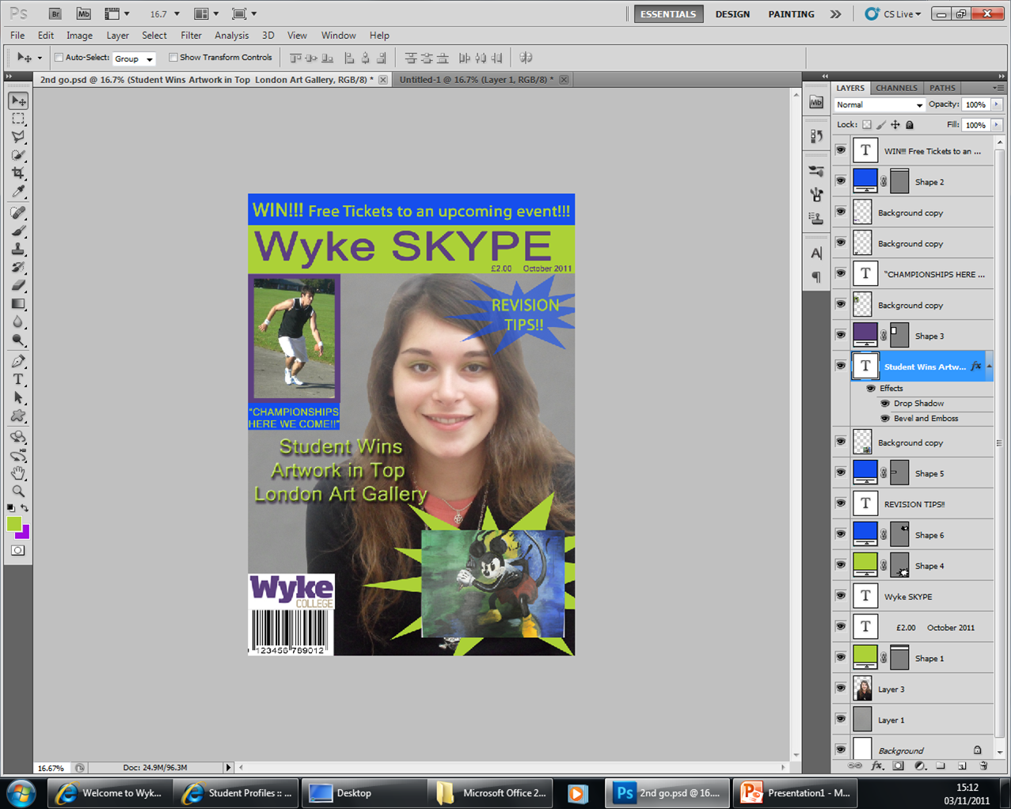Image resolution: width=1011 pixels, height=809 pixels.
Task: Click the purple background color swatch
Action: [x=25, y=533]
